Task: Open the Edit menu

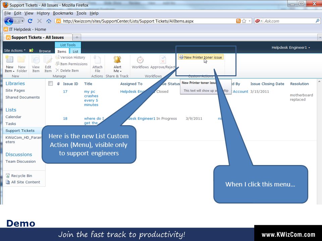Action: click(x=18, y=13)
